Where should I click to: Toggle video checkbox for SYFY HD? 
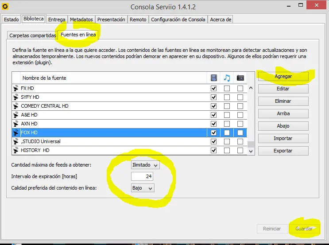(213, 97)
